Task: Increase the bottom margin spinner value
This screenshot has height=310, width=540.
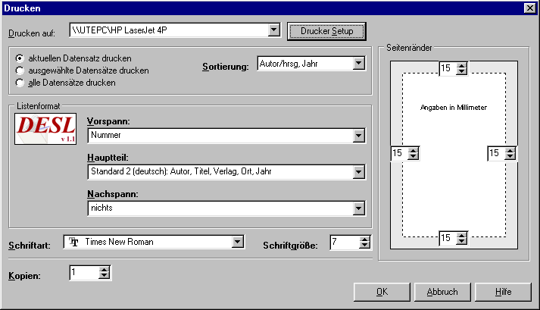Action: [461, 235]
